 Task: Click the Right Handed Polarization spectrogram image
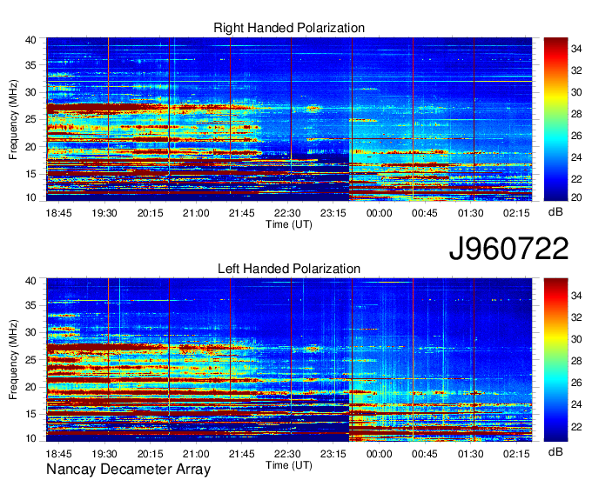coord(289,119)
